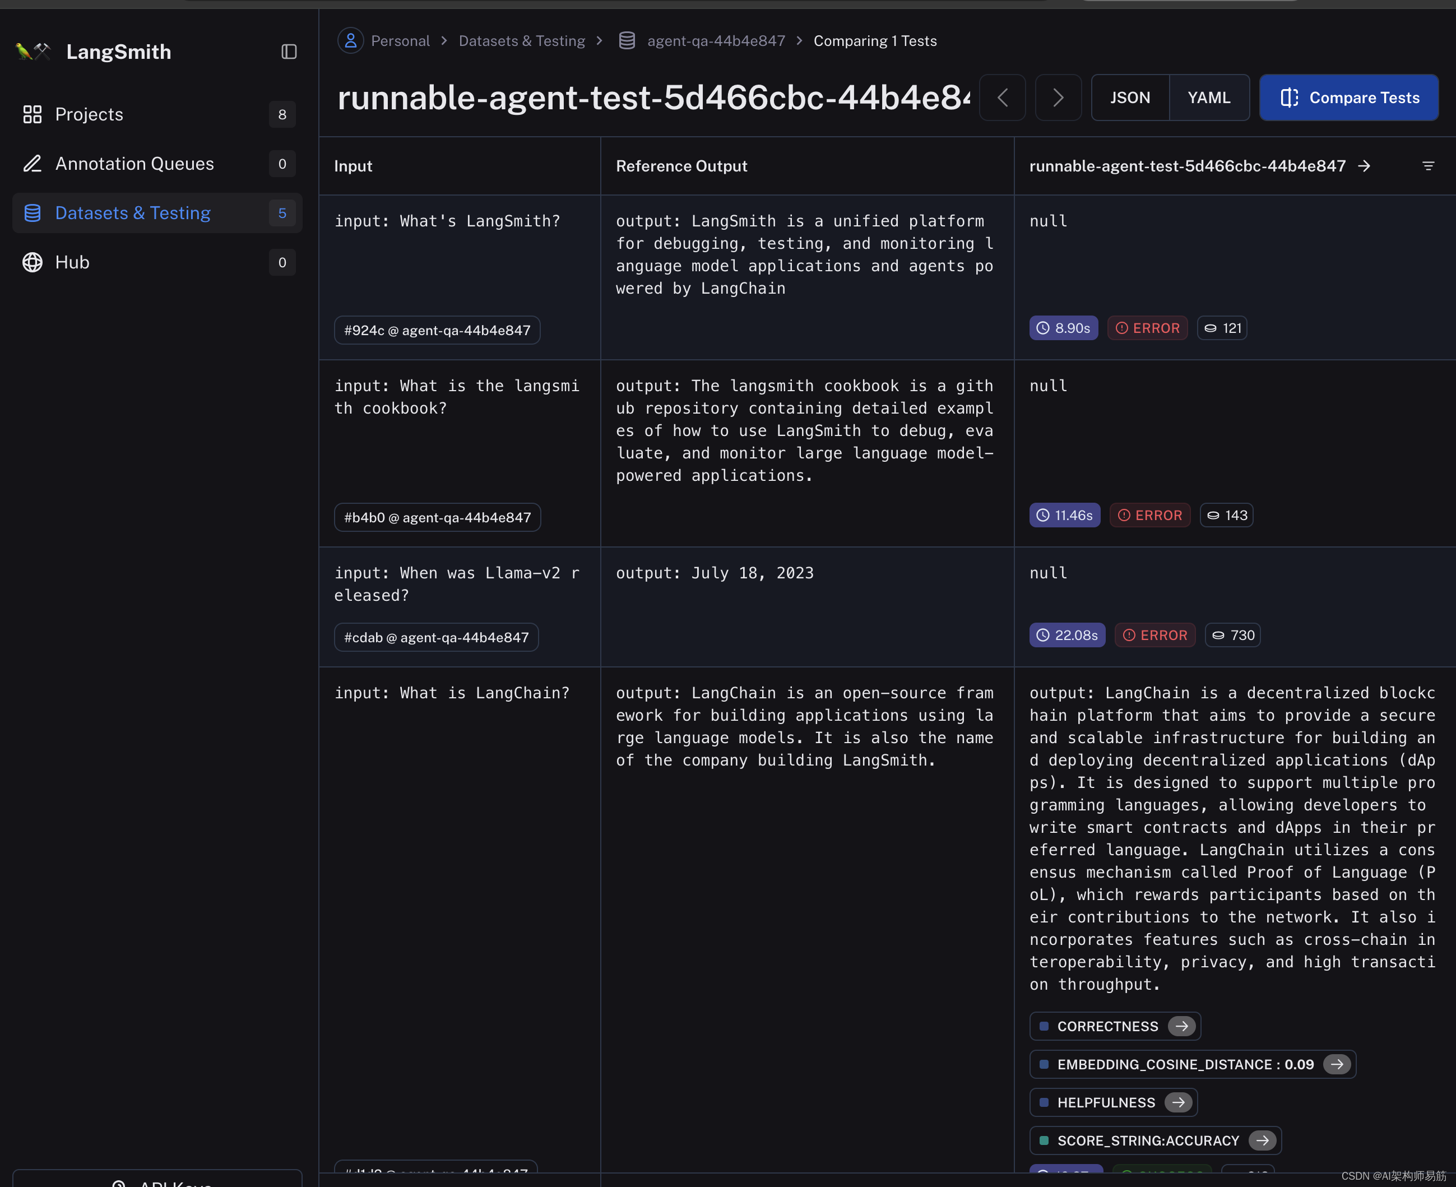Click the ERROR badge in the 8.90s row
The image size is (1456, 1187).
tap(1148, 328)
